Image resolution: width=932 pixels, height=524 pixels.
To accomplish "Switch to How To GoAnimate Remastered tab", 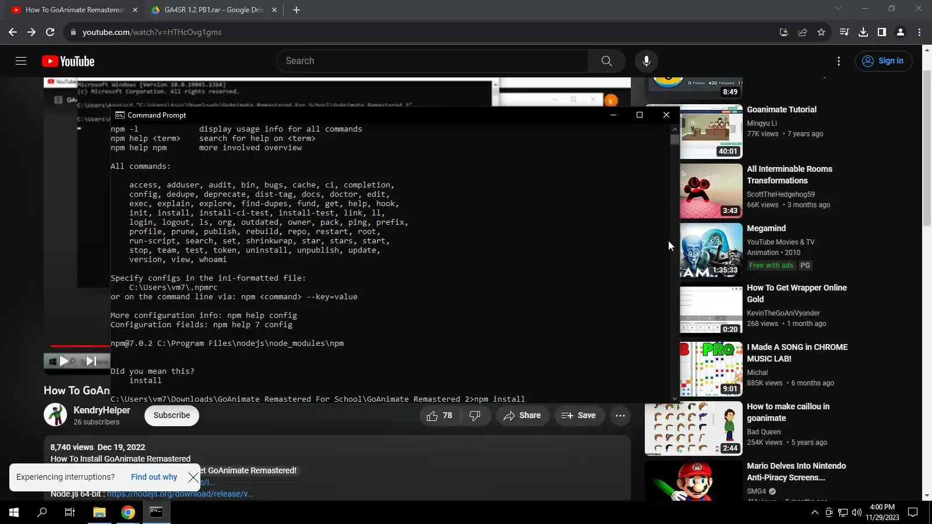I will pos(74,10).
